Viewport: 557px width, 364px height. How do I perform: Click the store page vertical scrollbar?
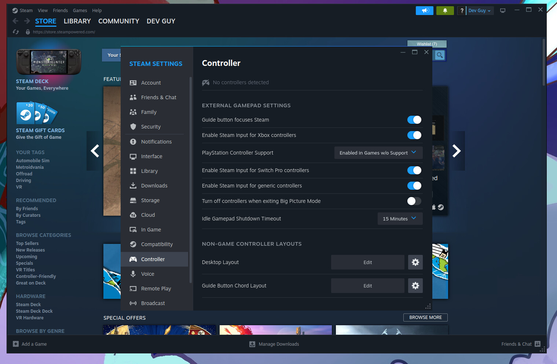[544, 62]
